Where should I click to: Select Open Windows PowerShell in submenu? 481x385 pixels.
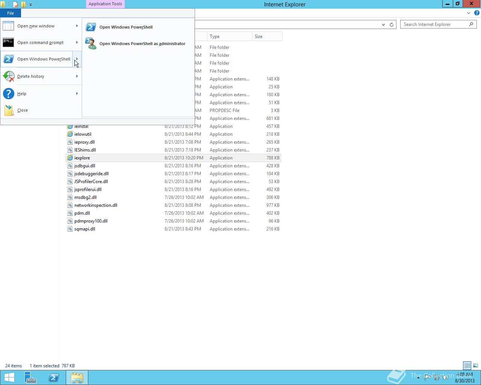(x=138, y=27)
